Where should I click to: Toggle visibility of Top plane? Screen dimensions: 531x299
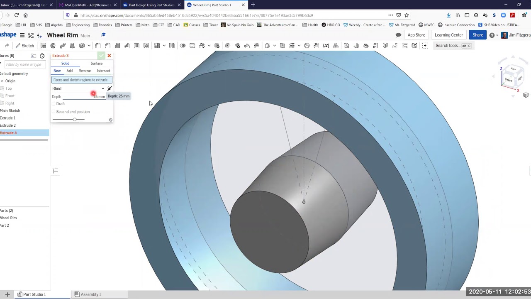click(x=2, y=88)
